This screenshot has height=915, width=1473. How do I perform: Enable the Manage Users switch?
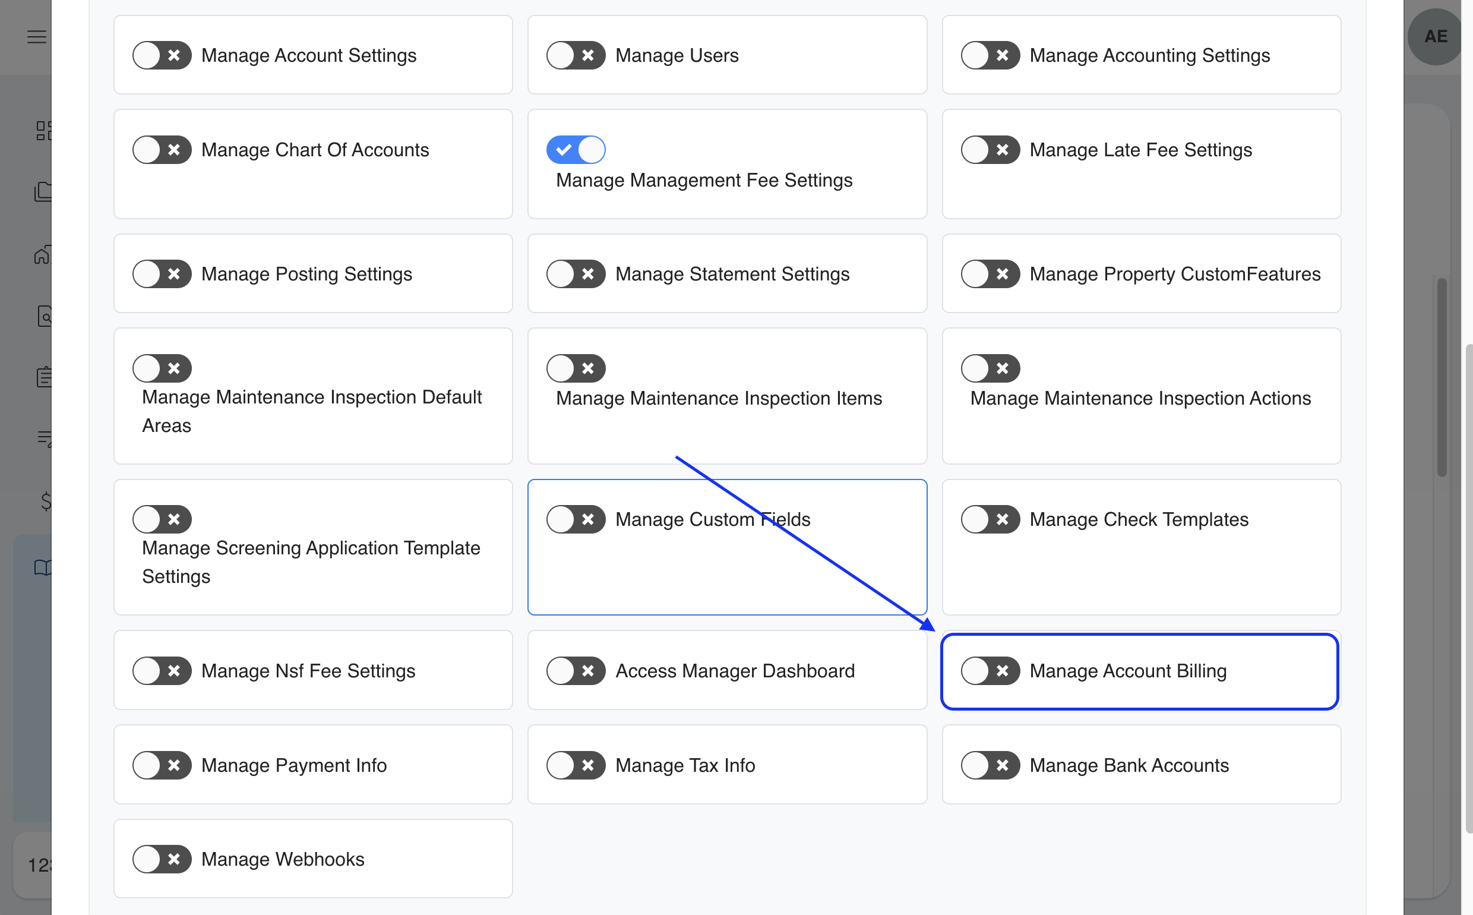tap(576, 56)
